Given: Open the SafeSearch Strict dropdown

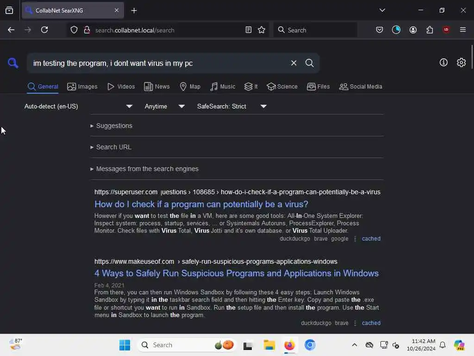Looking at the screenshot, I should pos(232,106).
